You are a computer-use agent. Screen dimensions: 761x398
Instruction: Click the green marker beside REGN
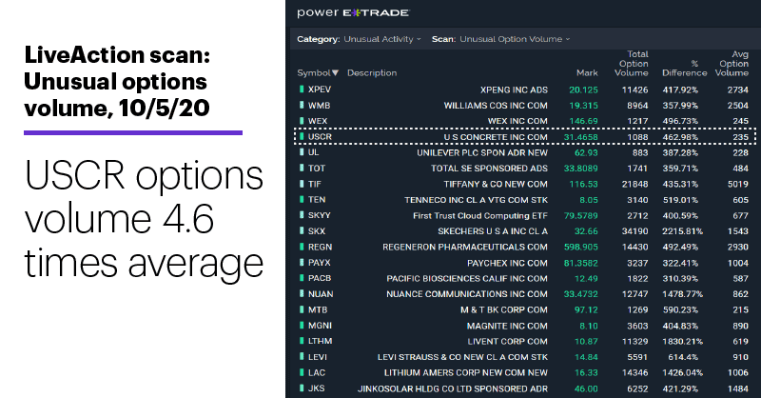(x=302, y=247)
